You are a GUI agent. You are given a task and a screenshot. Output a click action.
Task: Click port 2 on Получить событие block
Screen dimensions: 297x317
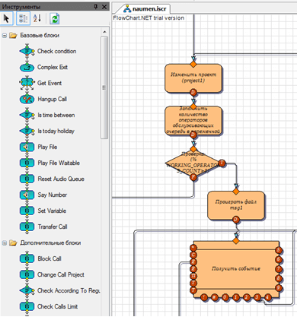click(x=247, y=297)
